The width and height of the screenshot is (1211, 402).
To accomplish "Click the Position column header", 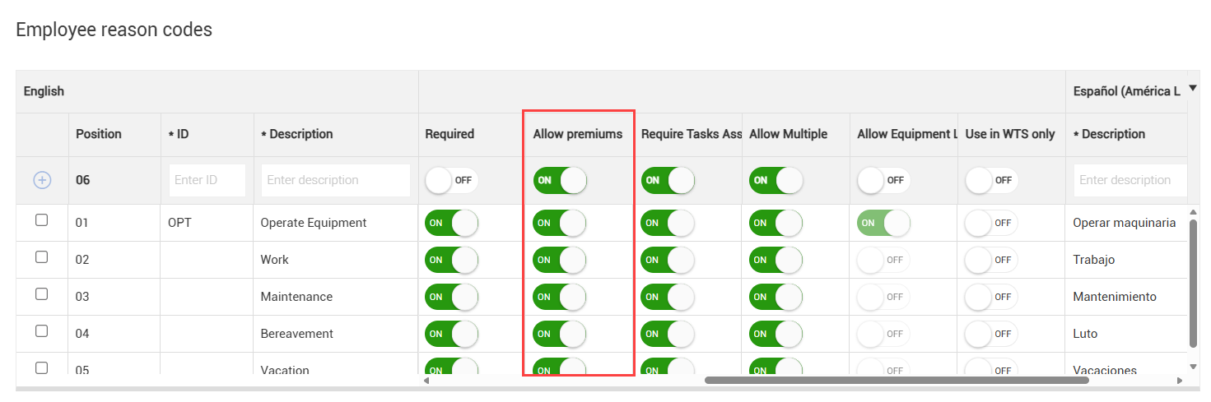I will pos(99,134).
